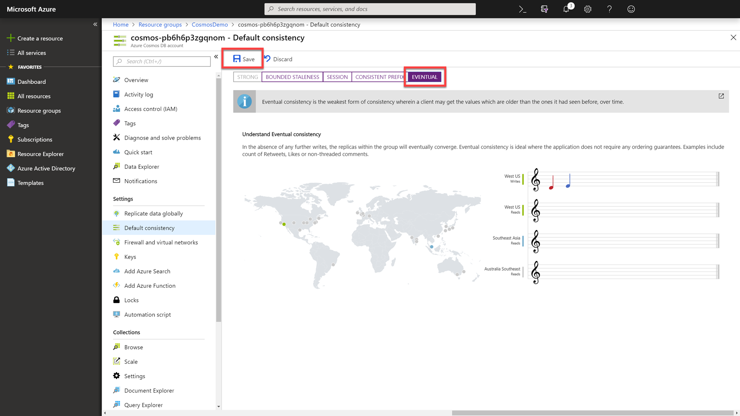Click the Search resources input field
Screen dimensions: 740x416
(x=370, y=8)
